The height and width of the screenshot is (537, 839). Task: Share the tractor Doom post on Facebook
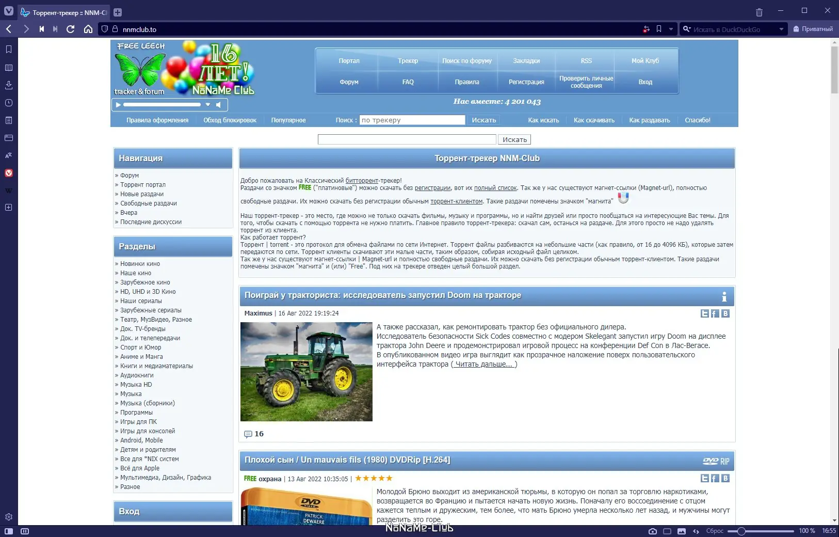pyautogui.click(x=714, y=313)
